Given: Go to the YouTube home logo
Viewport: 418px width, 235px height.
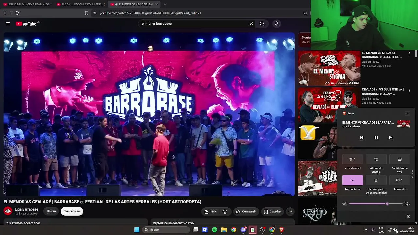Looking at the screenshot, I should click(x=26, y=24).
